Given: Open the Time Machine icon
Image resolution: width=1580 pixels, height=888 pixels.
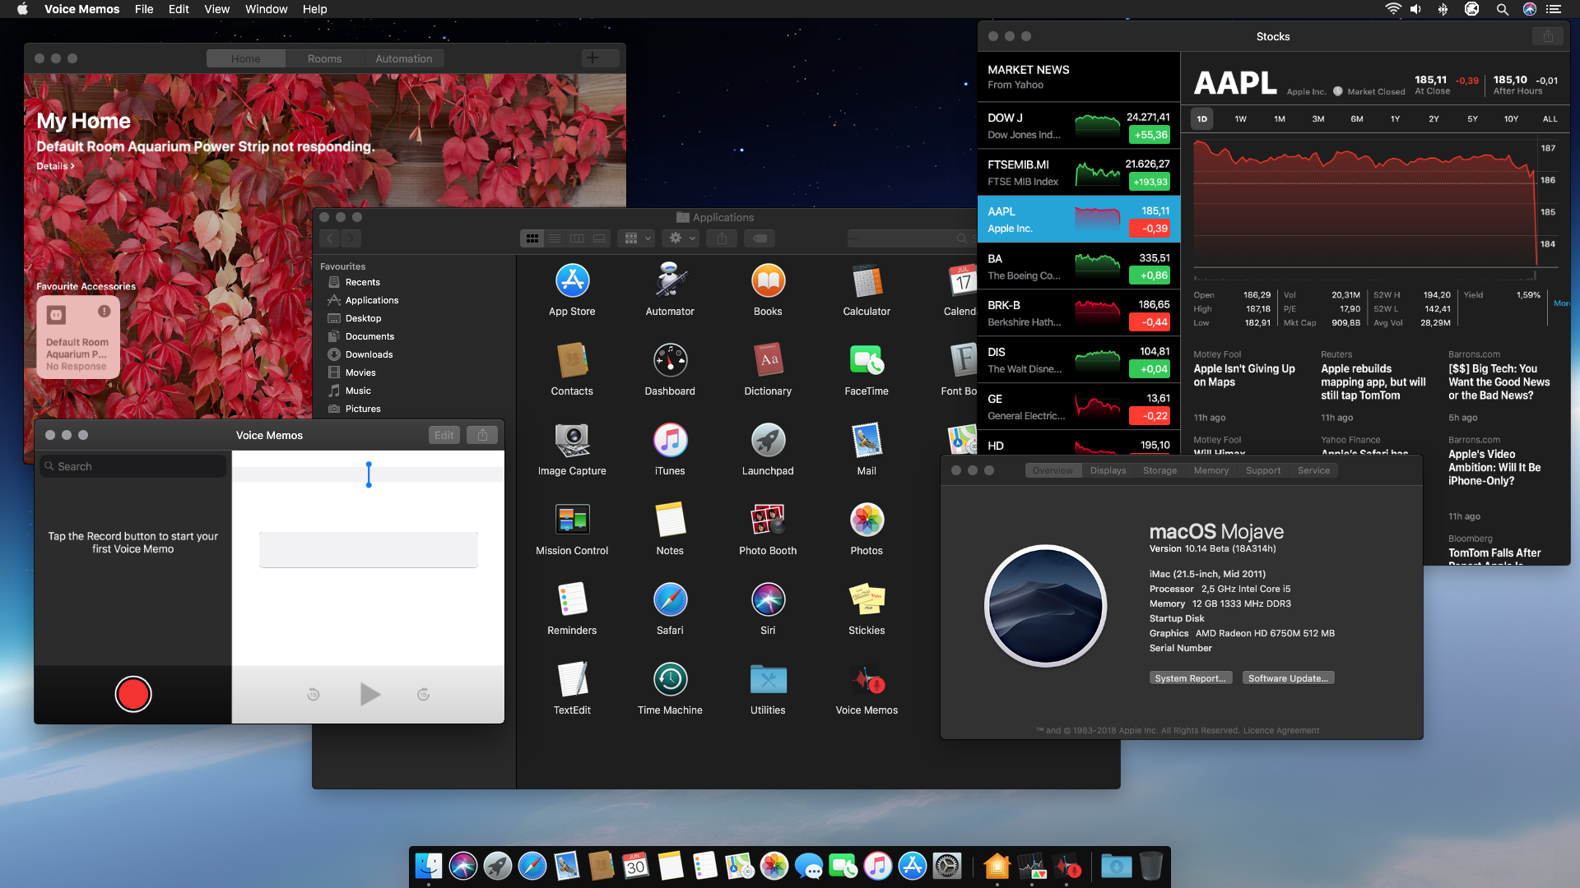Looking at the screenshot, I should pyautogui.click(x=670, y=680).
